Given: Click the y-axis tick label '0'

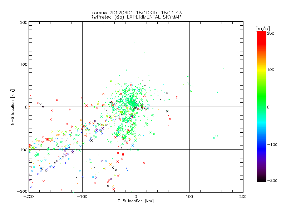Looking at the screenshot, I should pyautogui.click(x=26, y=107).
